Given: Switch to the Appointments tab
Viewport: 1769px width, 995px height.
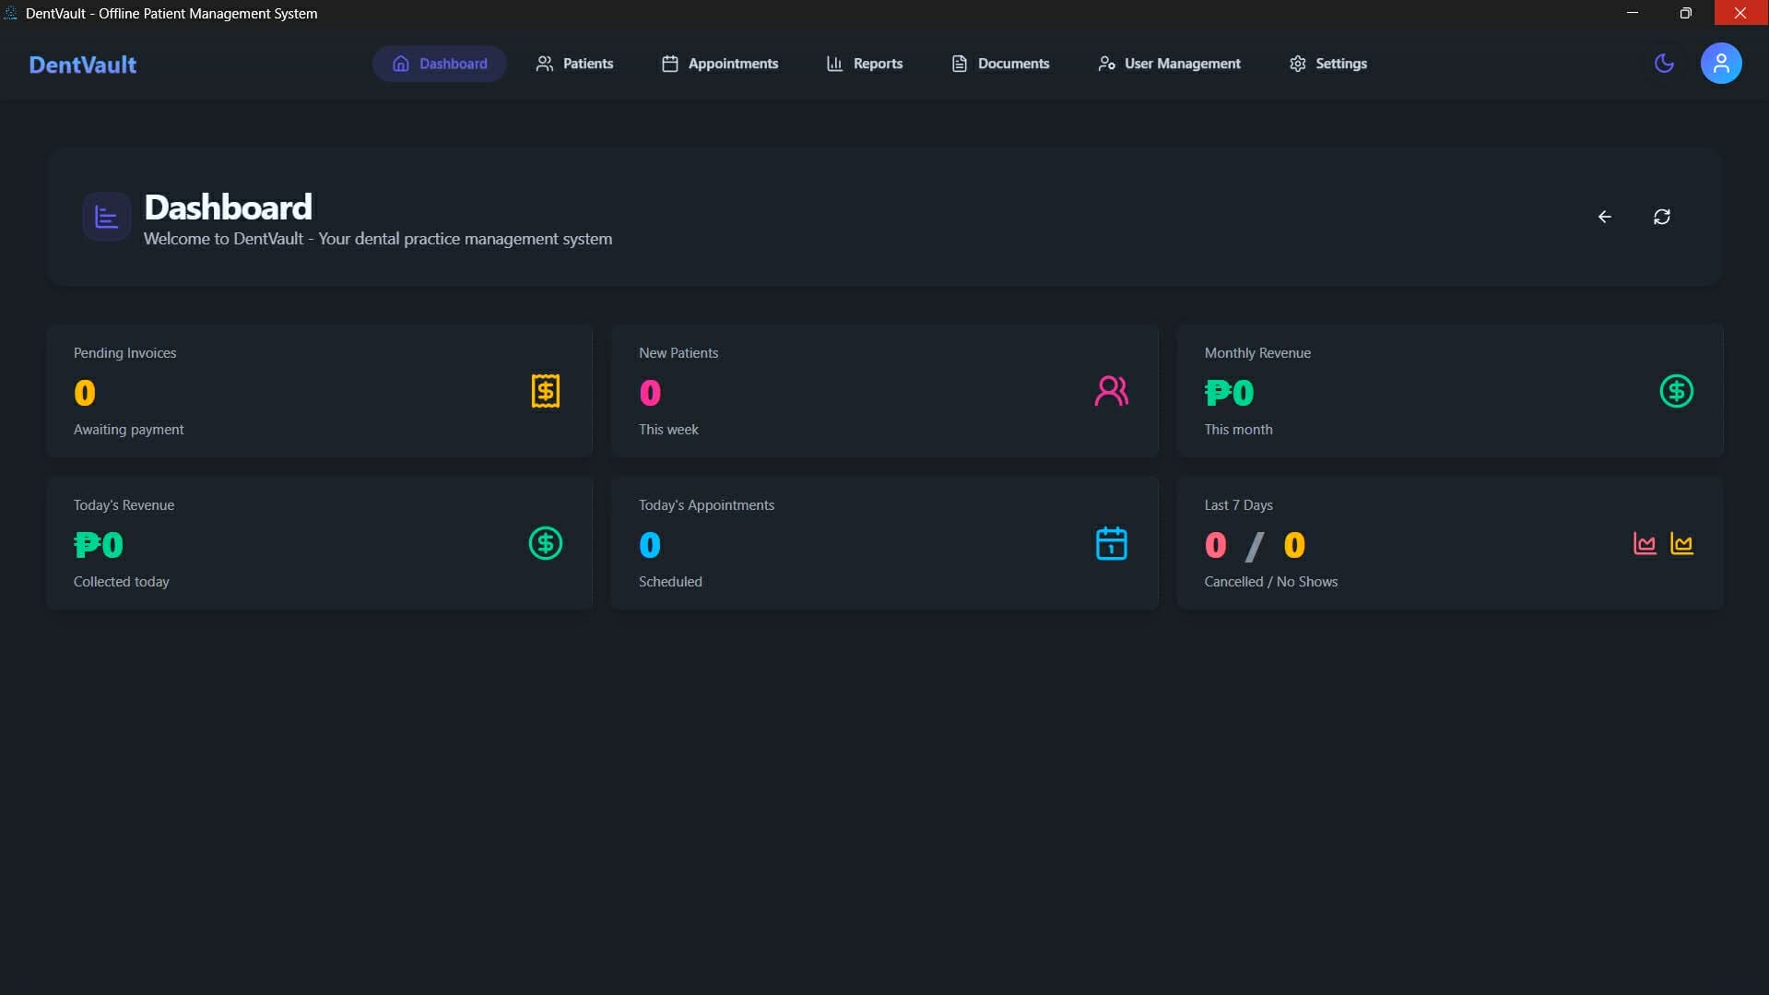Looking at the screenshot, I should [x=719, y=63].
